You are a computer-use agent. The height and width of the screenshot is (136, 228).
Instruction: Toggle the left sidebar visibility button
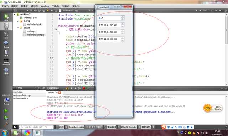15,127
